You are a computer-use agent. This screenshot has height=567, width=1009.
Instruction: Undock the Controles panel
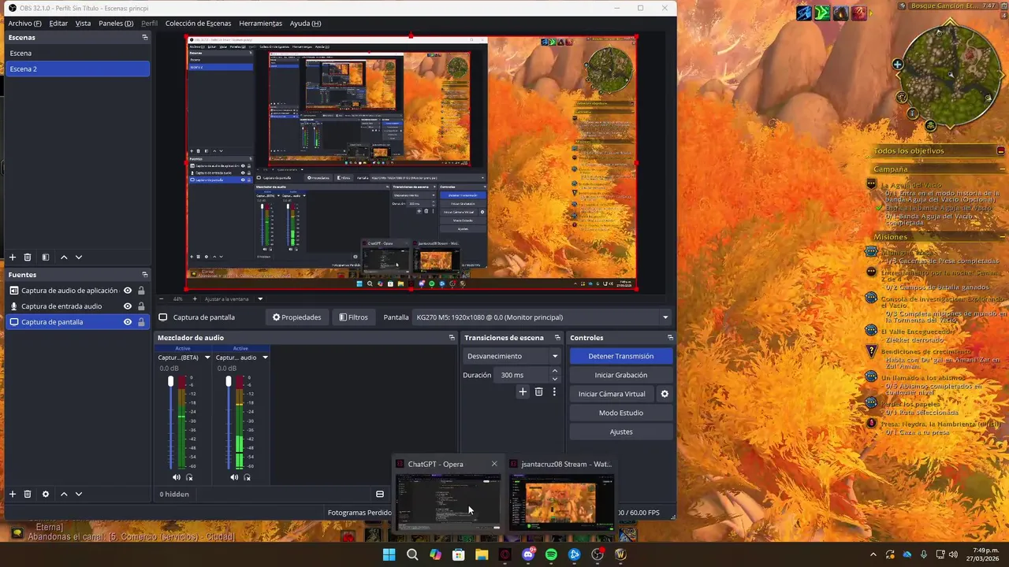[x=670, y=337]
